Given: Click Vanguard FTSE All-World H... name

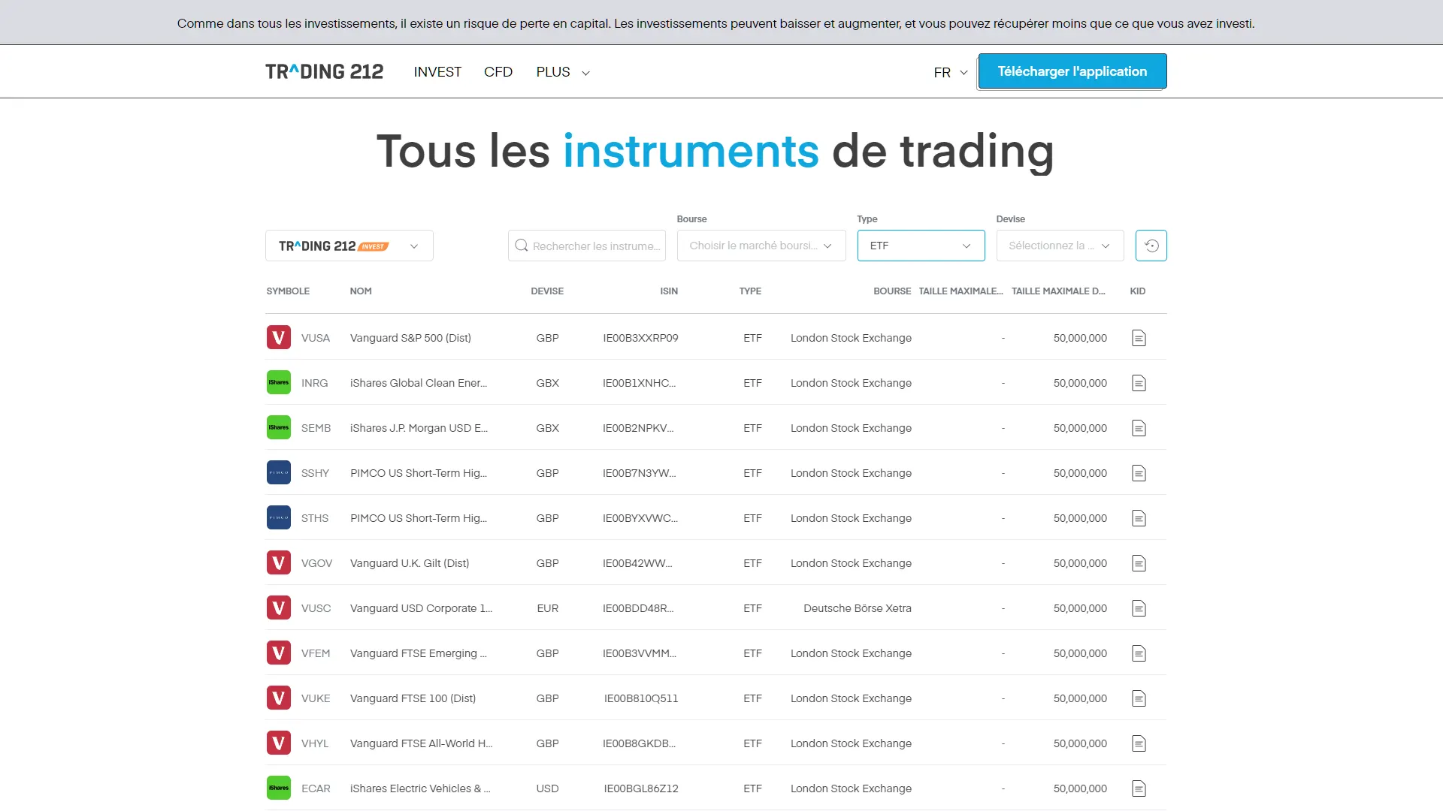Looking at the screenshot, I should tap(422, 743).
